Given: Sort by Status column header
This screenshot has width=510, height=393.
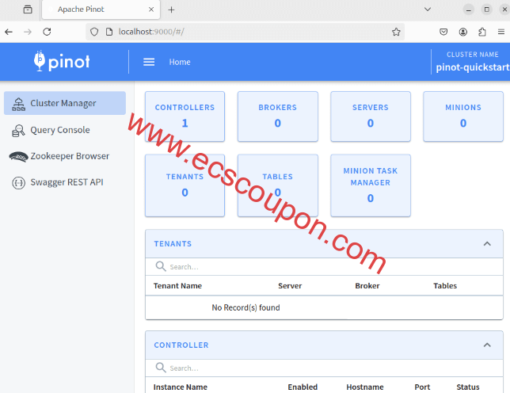Looking at the screenshot, I should pos(468,387).
